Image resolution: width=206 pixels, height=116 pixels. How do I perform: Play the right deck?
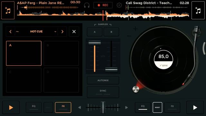195,108
